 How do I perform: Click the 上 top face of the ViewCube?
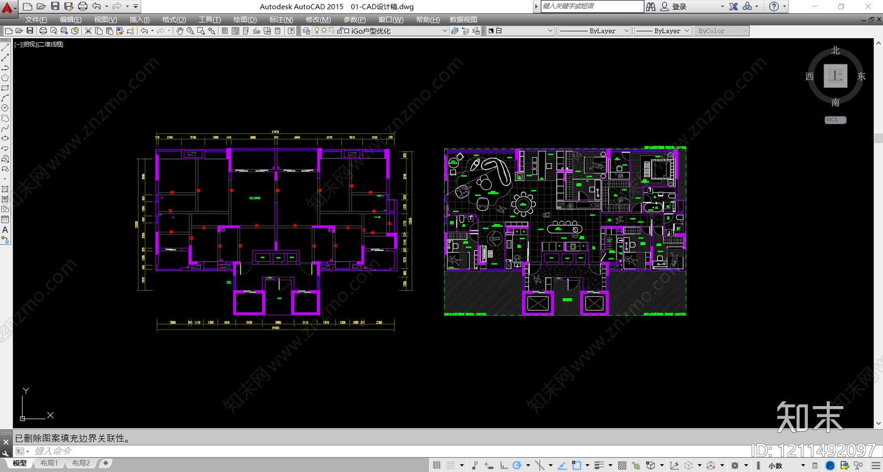coord(836,76)
